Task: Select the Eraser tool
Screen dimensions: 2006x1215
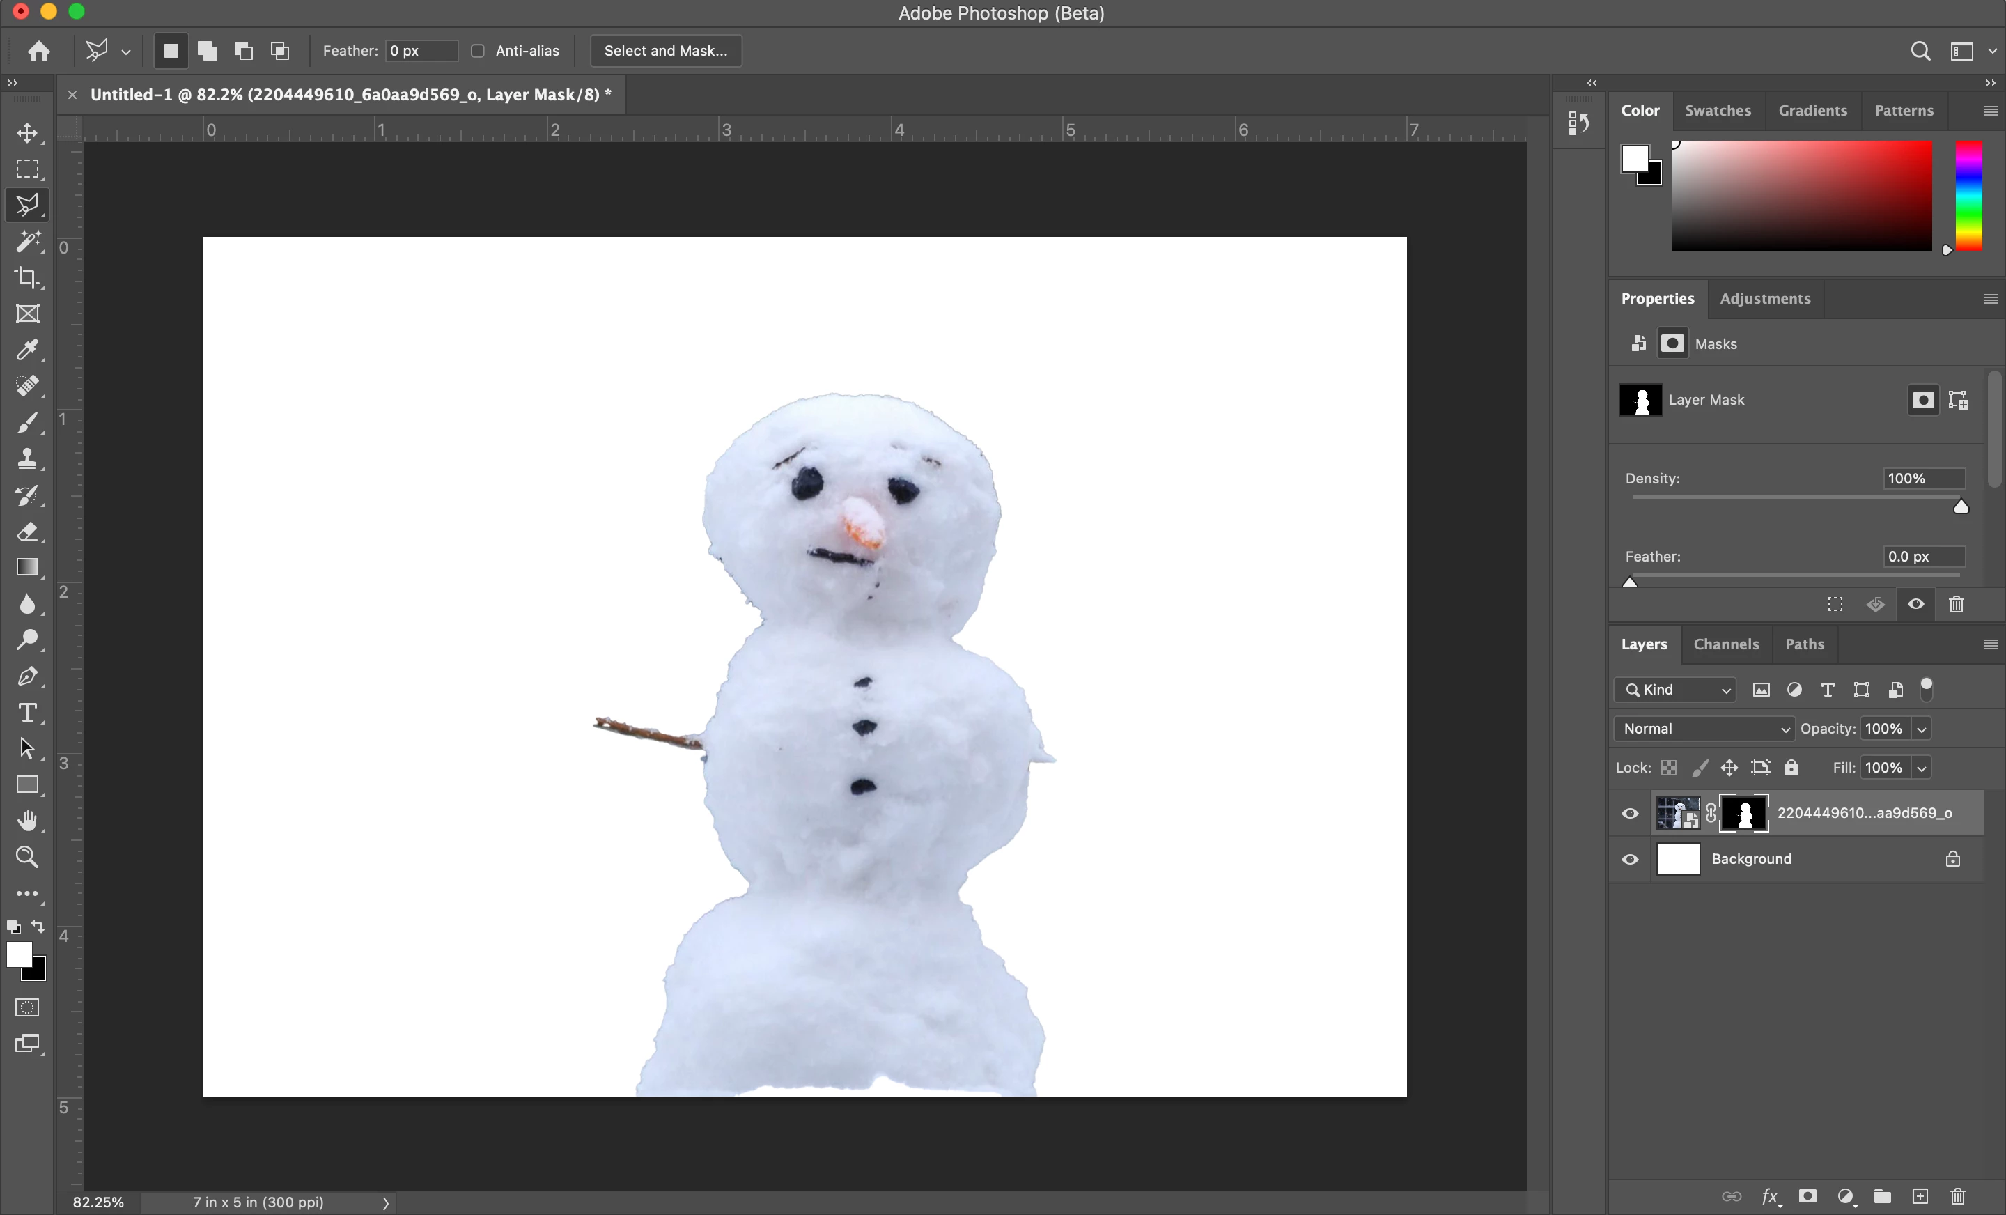Action: coord(27,532)
